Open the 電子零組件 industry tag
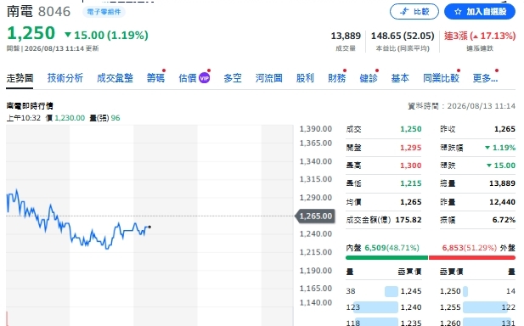This screenshot has width=524, height=326. point(104,12)
